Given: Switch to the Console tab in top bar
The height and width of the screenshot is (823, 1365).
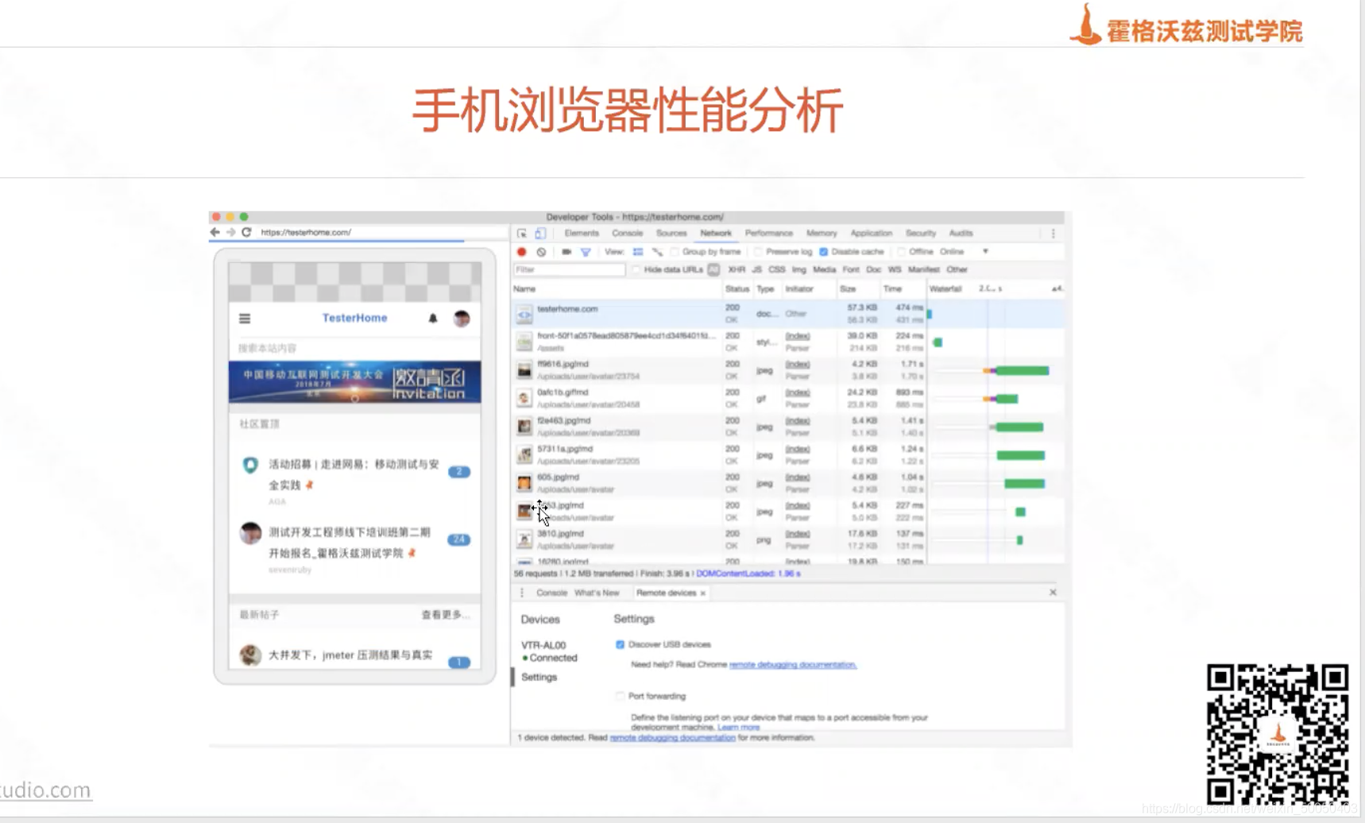Looking at the screenshot, I should [x=627, y=234].
